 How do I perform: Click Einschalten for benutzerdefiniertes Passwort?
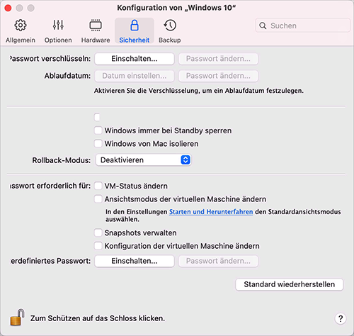tap(135, 261)
